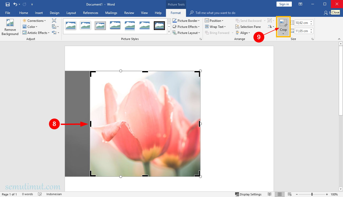Click the shape height field showing 10,62 cm
343x197 pixels.
(x=302, y=23)
